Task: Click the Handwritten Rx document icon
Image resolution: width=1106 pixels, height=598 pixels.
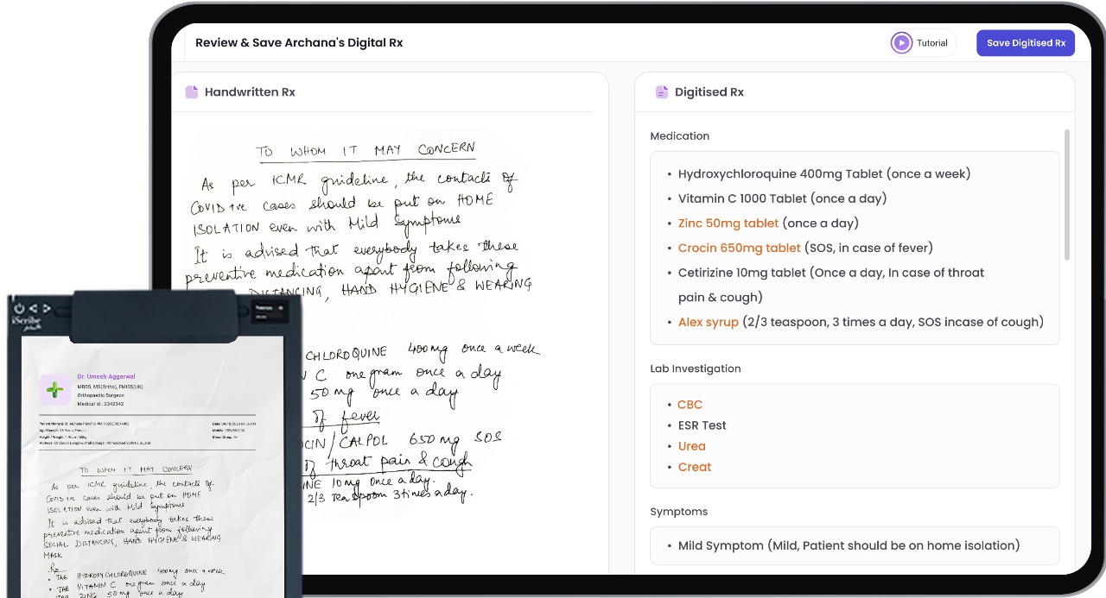Action: click(192, 92)
